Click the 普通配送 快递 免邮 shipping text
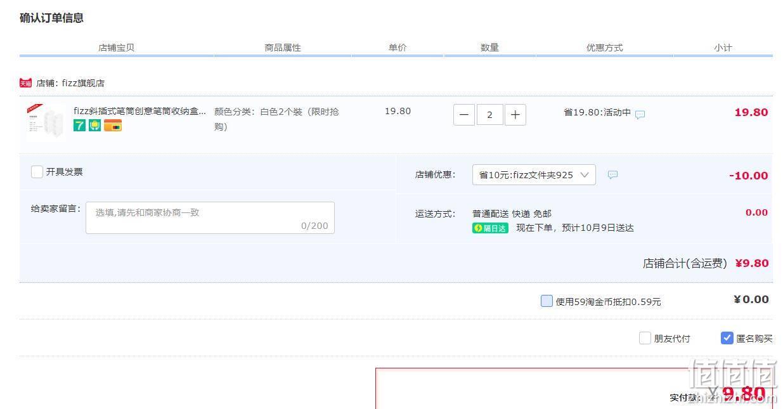Image resolution: width=783 pixels, height=409 pixels. (512, 214)
